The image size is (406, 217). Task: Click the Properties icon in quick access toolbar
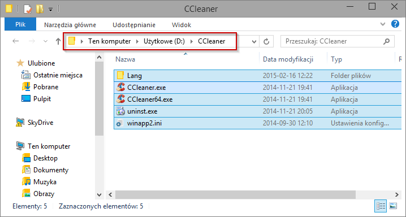point(28,9)
